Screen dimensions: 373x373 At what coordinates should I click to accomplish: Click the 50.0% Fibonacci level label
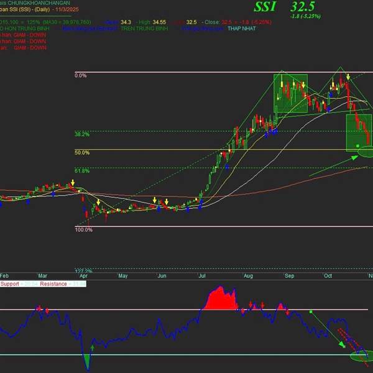82,153
